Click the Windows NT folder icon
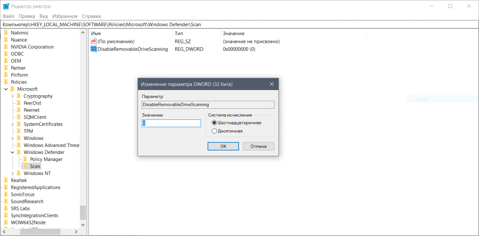The height and width of the screenshot is (236, 479). click(19, 174)
